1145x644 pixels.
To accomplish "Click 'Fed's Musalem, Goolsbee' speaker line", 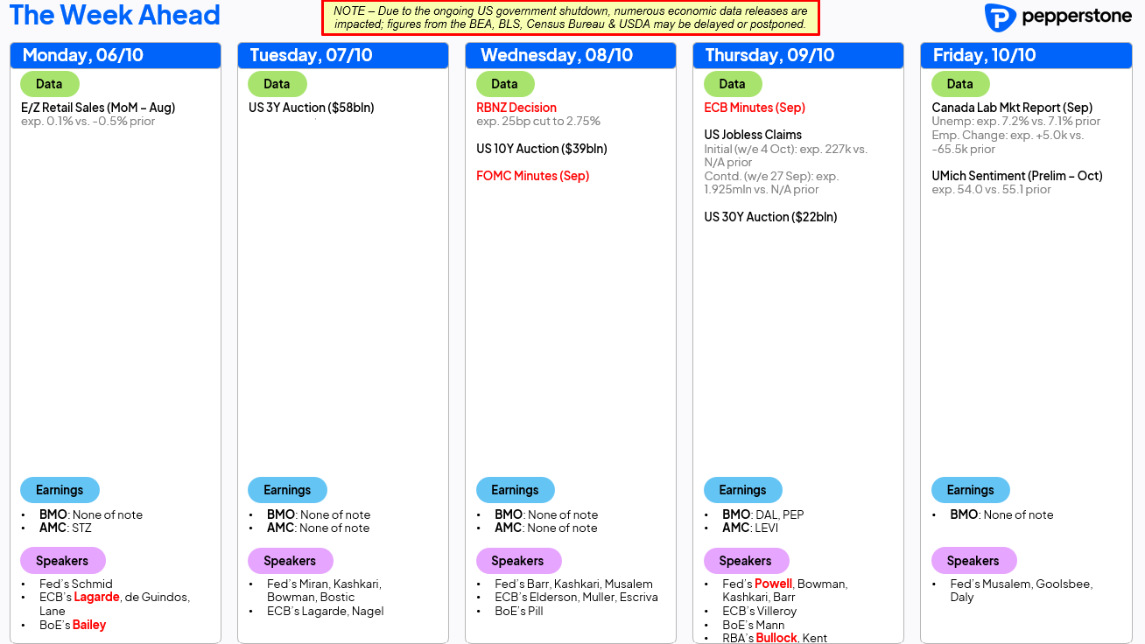I will [x=1022, y=584].
